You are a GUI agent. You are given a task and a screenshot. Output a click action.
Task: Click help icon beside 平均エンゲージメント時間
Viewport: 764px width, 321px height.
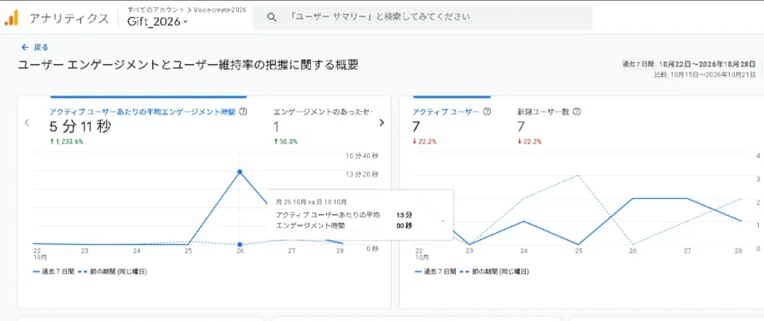[x=243, y=112]
